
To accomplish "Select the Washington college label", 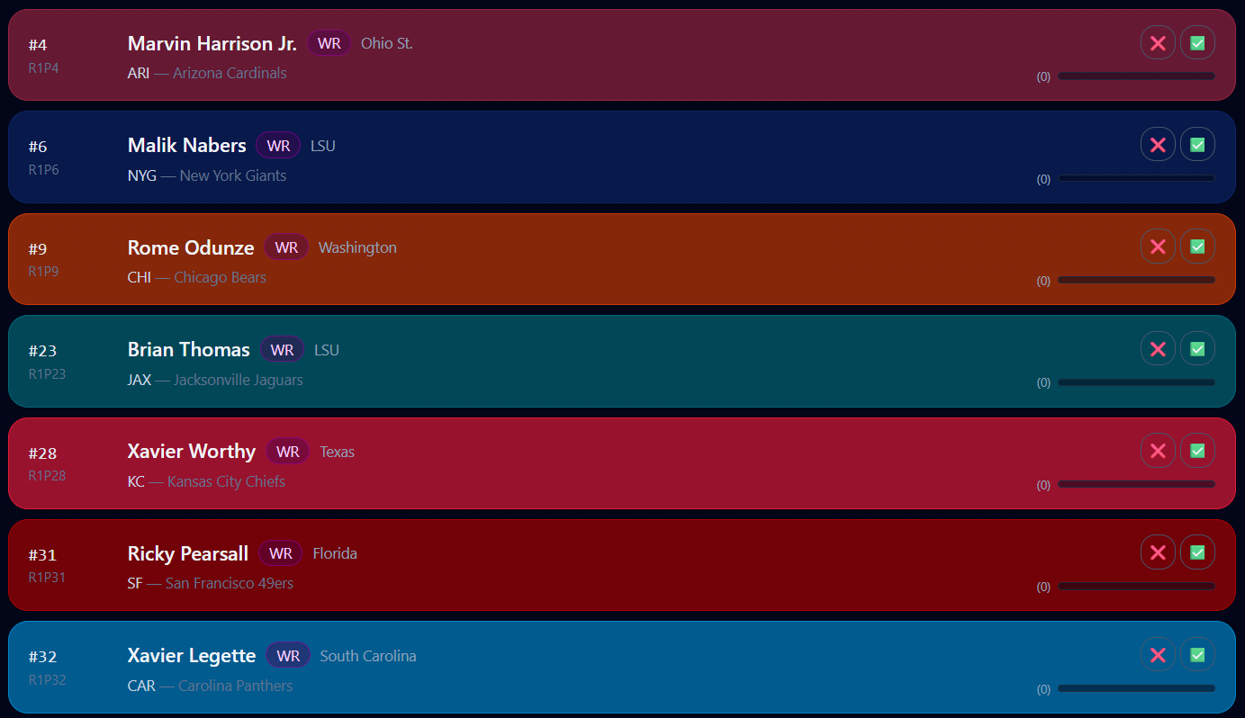I will [x=357, y=247].
